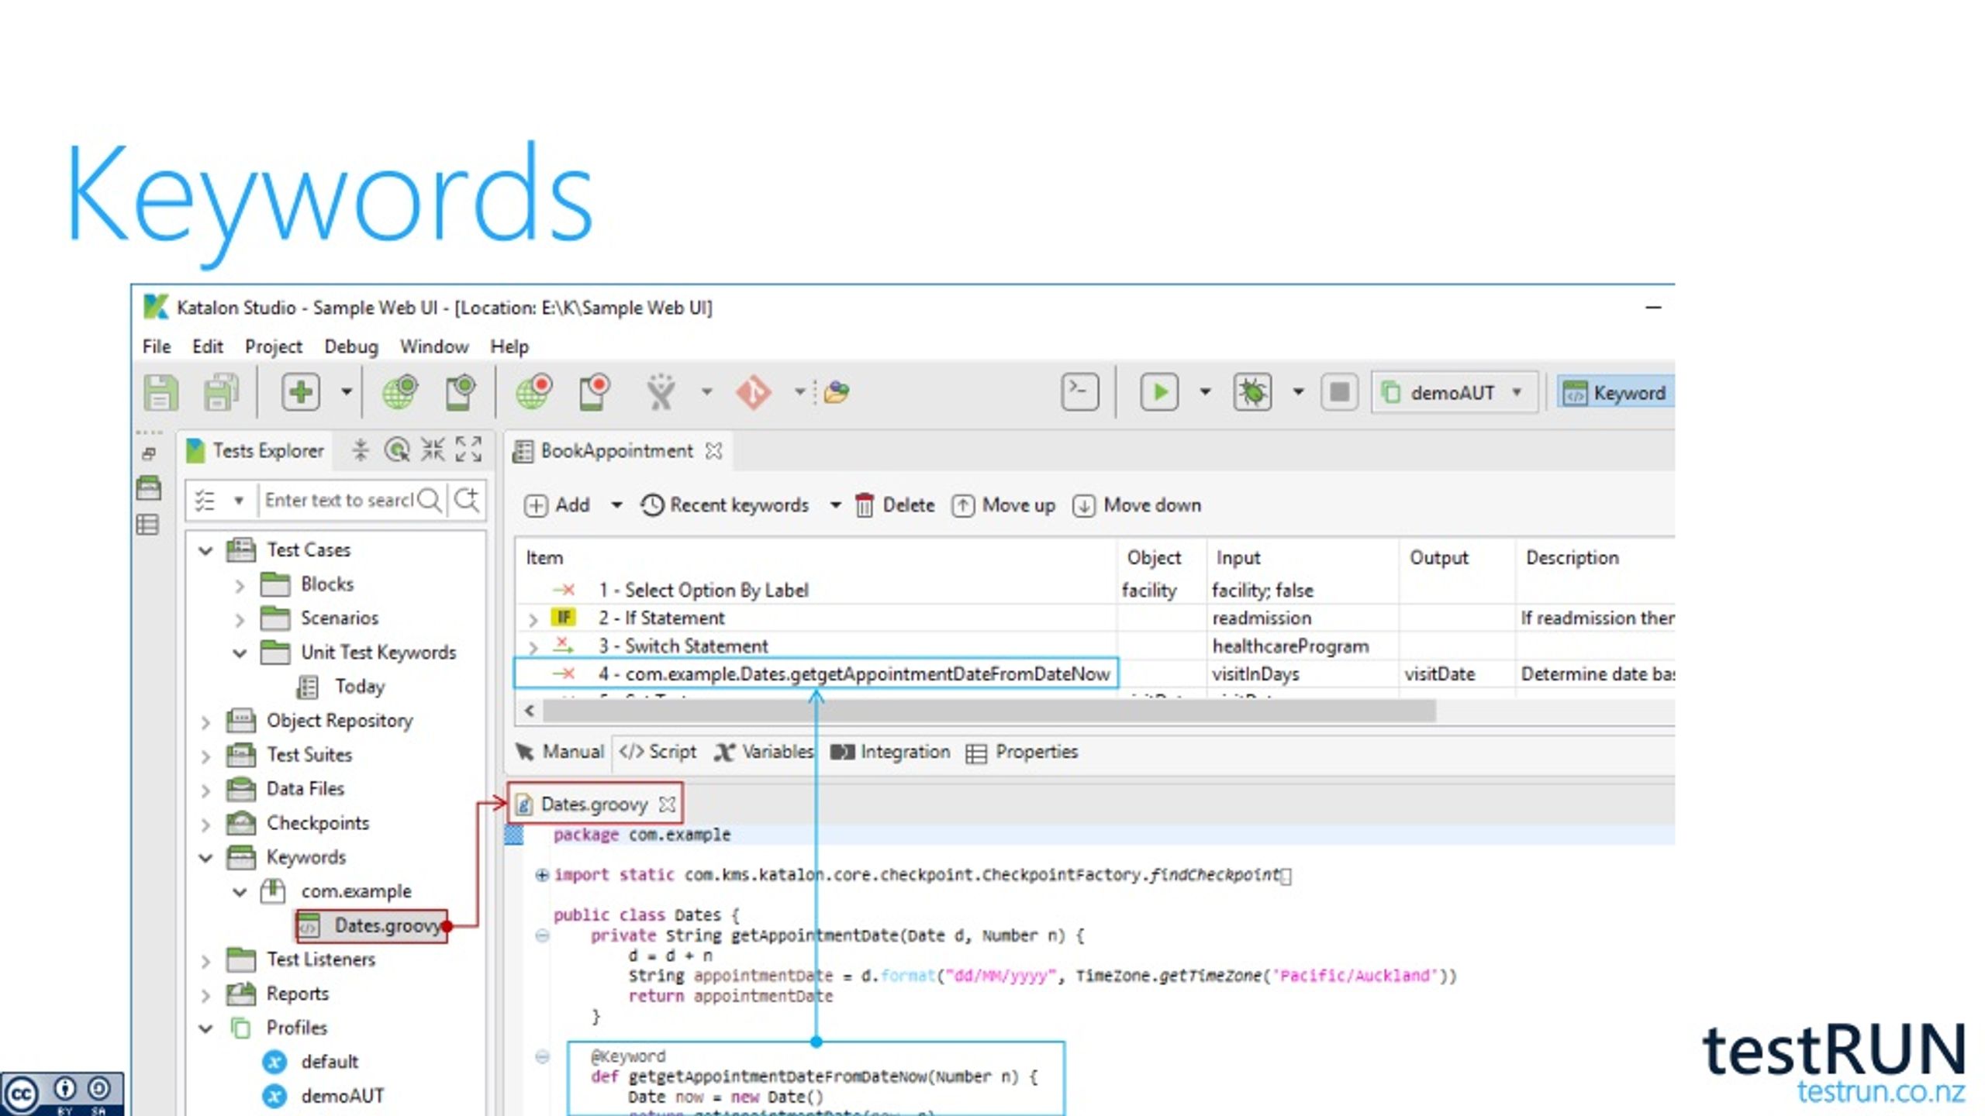Viewport: 1985px width, 1116px height.
Task: Click the search field in Tests Explorer
Action: click(x=338, y=500)
